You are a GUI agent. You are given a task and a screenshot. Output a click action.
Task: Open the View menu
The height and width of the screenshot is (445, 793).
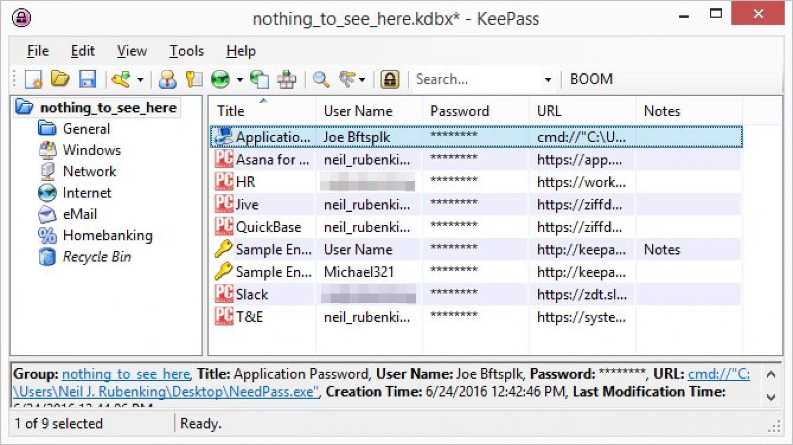(132, 51)
